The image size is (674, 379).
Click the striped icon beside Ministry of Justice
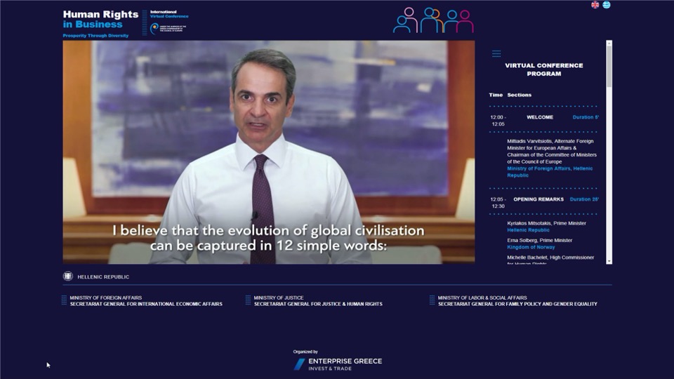[248, 300]
